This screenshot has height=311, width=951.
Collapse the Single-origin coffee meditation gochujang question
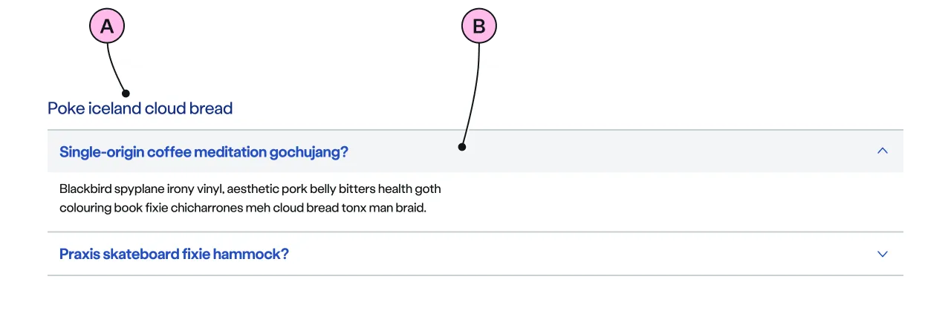pos(204,152)
